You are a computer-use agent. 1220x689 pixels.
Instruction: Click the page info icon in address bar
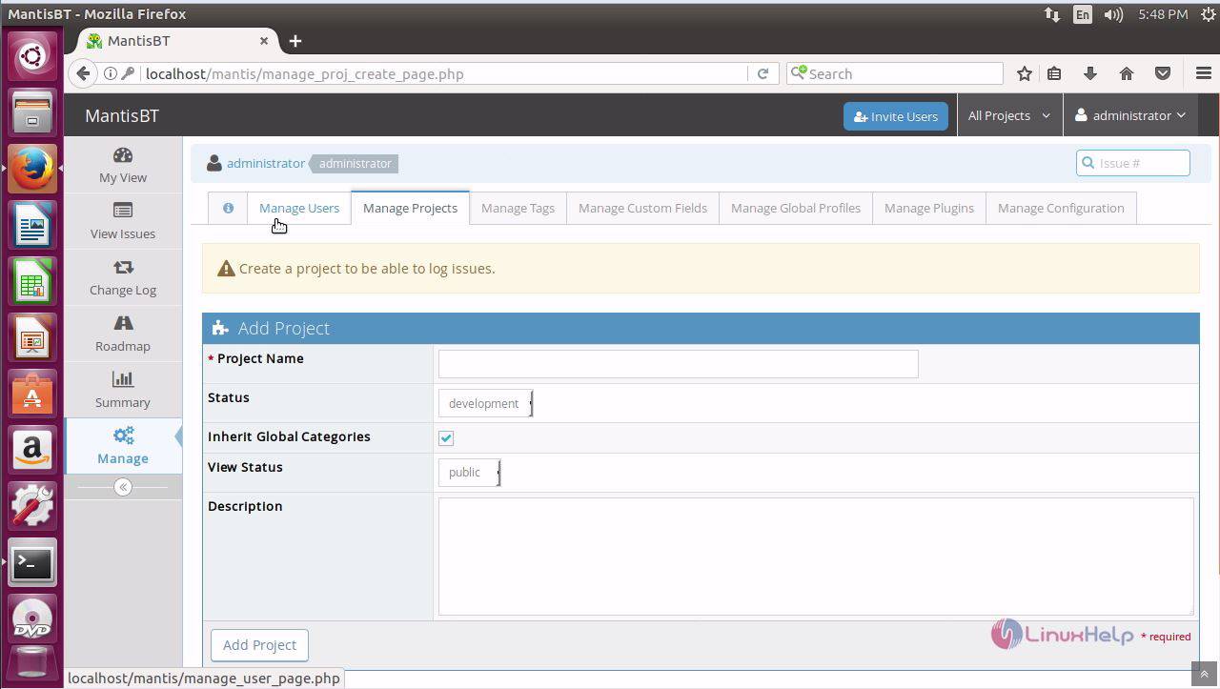pos(111,73)
